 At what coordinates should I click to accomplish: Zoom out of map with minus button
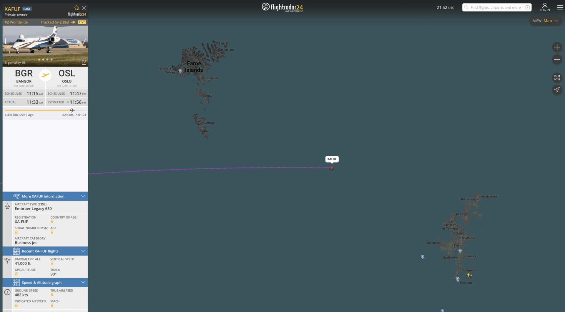557,59
